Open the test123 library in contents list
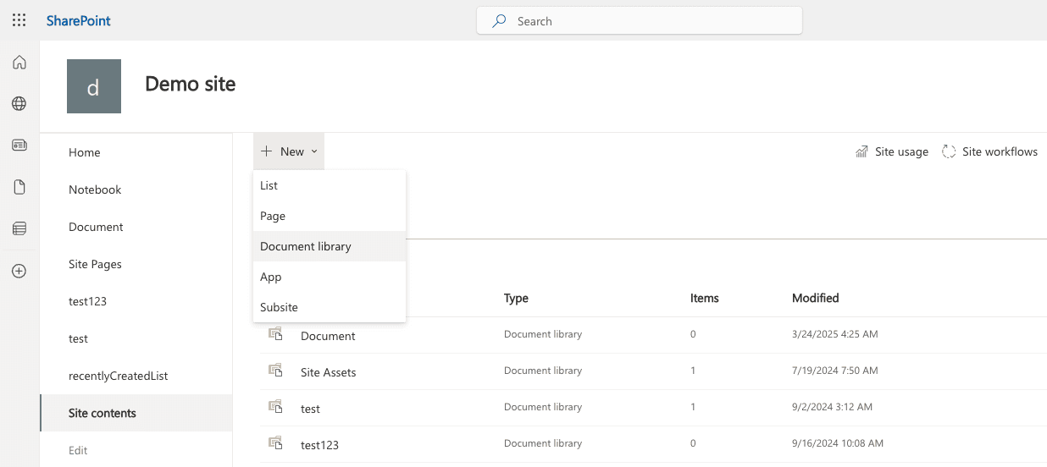The height and width of the screenshot is (467, 1047). click(x=319, y=444)
